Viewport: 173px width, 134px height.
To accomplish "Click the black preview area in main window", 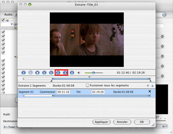I will [x=162, y=99].
